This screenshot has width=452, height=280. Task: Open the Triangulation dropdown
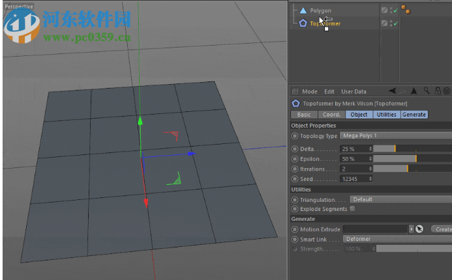[399, 200]
